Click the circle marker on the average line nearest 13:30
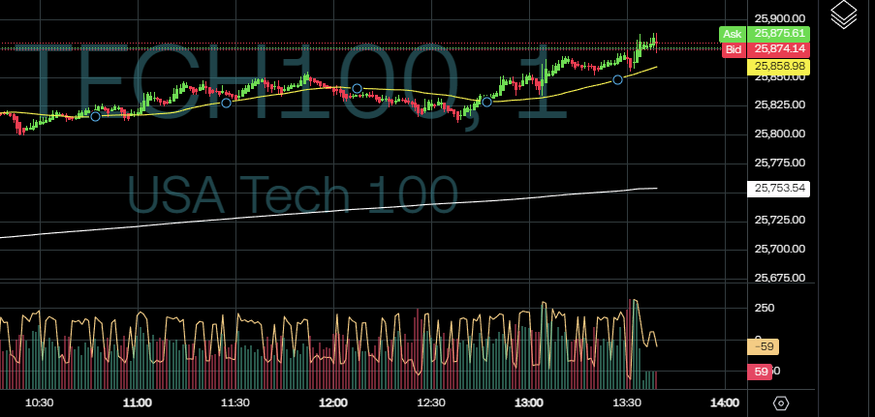875x417 pixels. click(618, 79)
